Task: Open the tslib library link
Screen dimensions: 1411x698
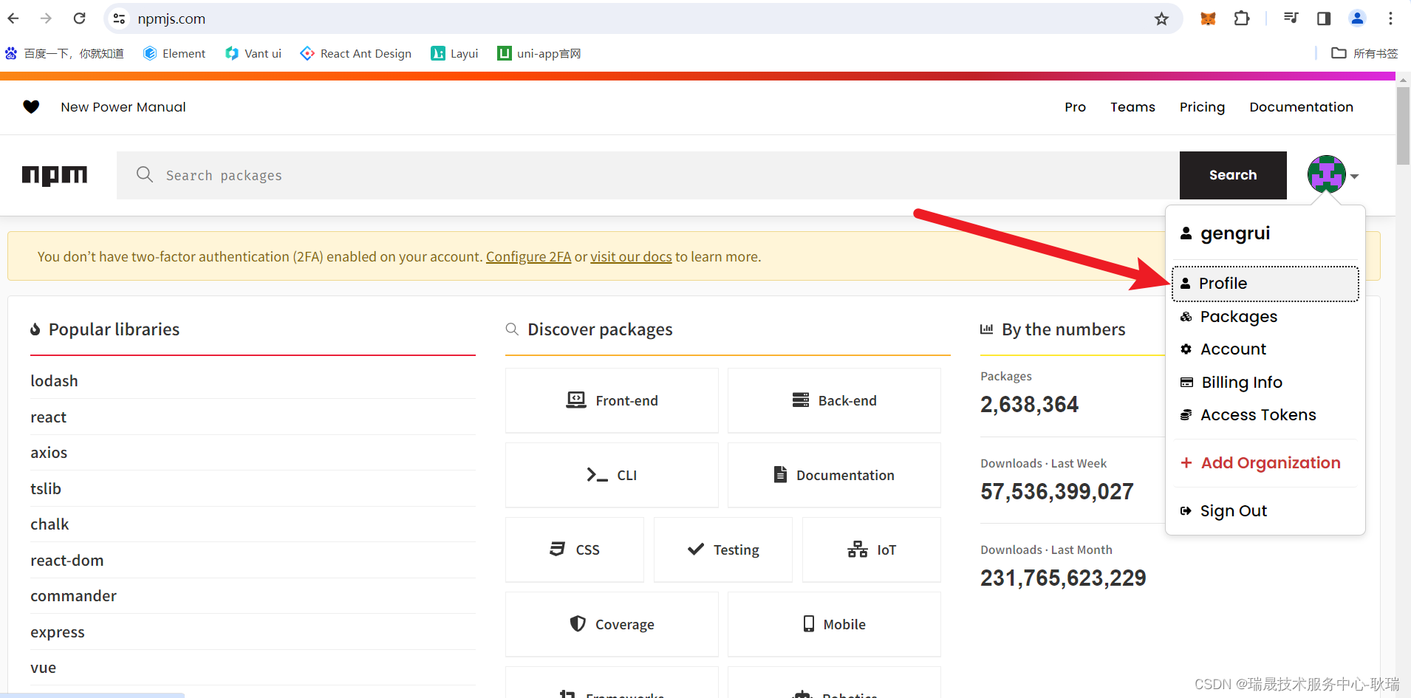Action: 46,489
